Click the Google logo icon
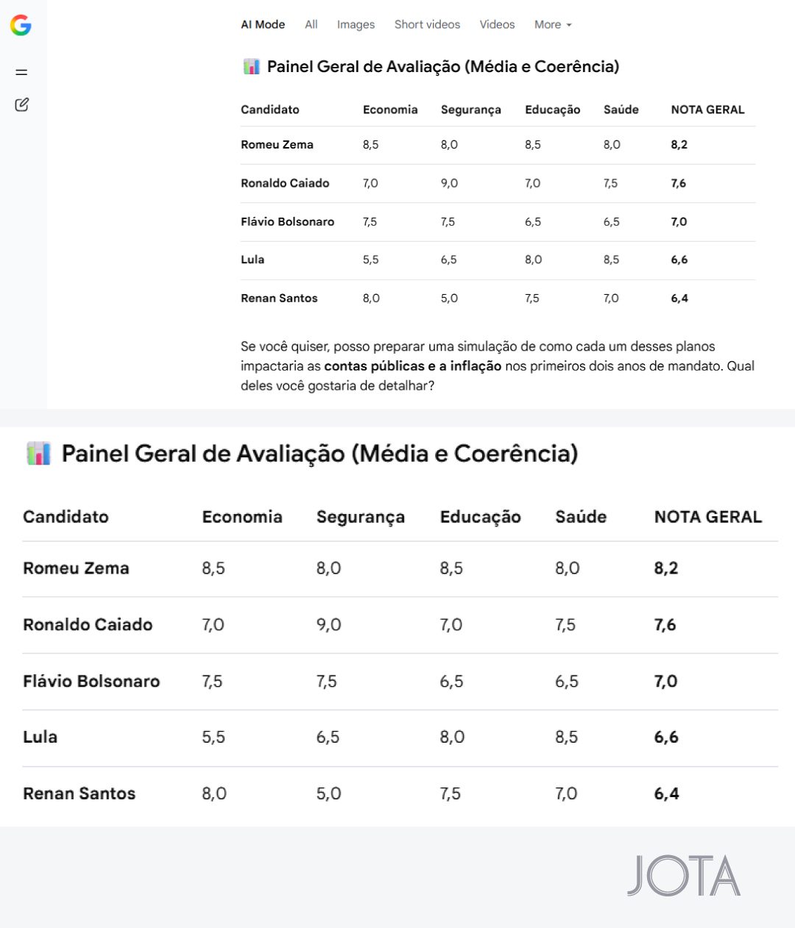 [21, 26]
